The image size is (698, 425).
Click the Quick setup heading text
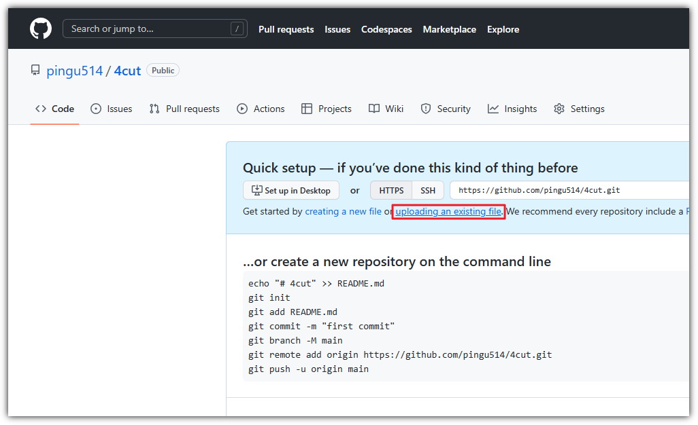point(410,168)
